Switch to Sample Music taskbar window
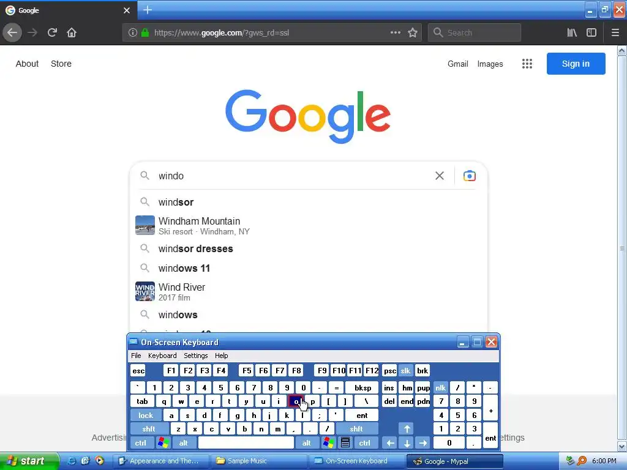The width and height of the screenshot is (627, 470). coord(258,461)
